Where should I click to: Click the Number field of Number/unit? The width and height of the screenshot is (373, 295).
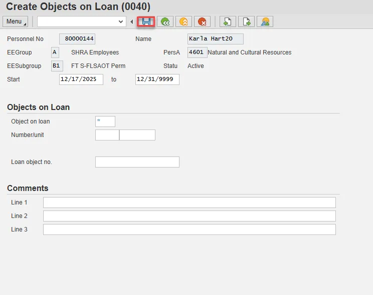click(x=107, y=135)
